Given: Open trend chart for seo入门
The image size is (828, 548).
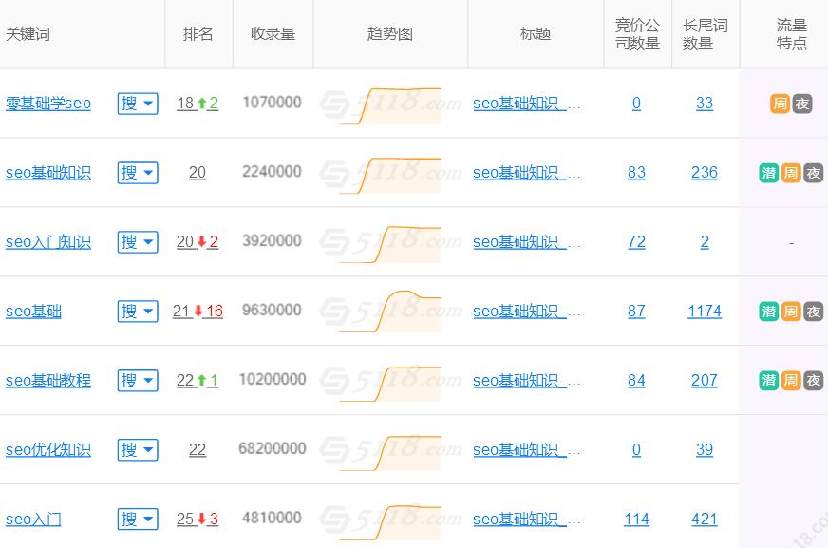Looking at the screenshot, I should 389,522.
